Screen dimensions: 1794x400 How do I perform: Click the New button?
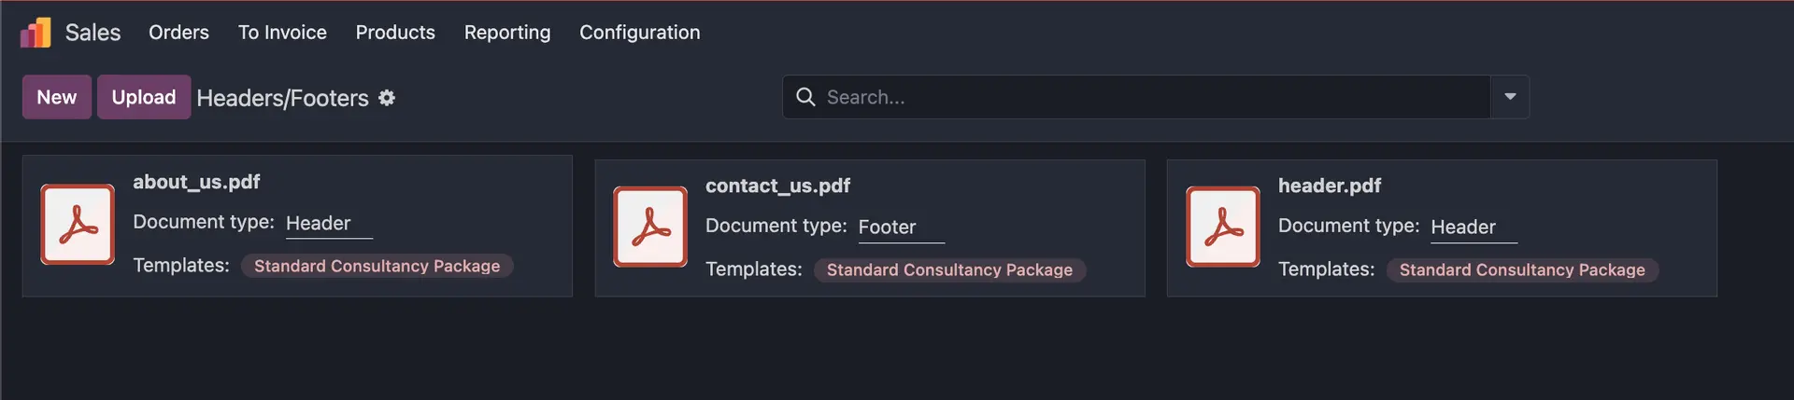click(x=57, y=97)
